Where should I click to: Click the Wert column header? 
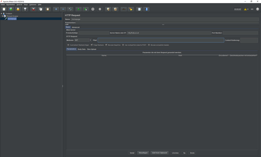point(180,56)
